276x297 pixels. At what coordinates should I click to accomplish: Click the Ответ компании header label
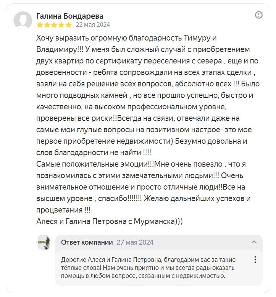click(x=87, y=242)
